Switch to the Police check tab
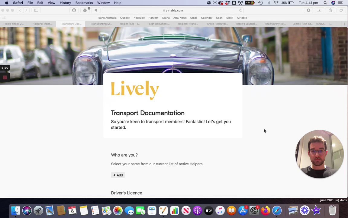This screenshot has width=348, height=218. [x=13, y=24]
